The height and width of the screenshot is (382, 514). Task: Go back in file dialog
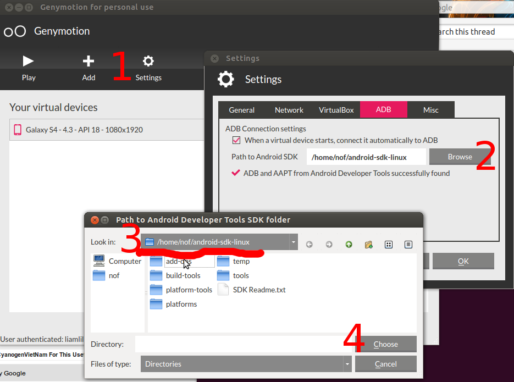coord(309,245)
